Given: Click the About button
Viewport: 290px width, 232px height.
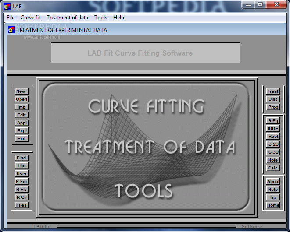Looking at the screenshot, I should click(273, 182).
